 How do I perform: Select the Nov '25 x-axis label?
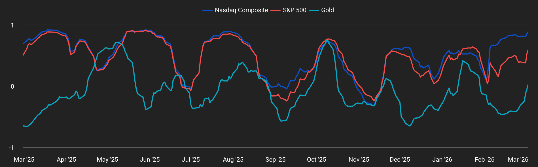[359, 160]
